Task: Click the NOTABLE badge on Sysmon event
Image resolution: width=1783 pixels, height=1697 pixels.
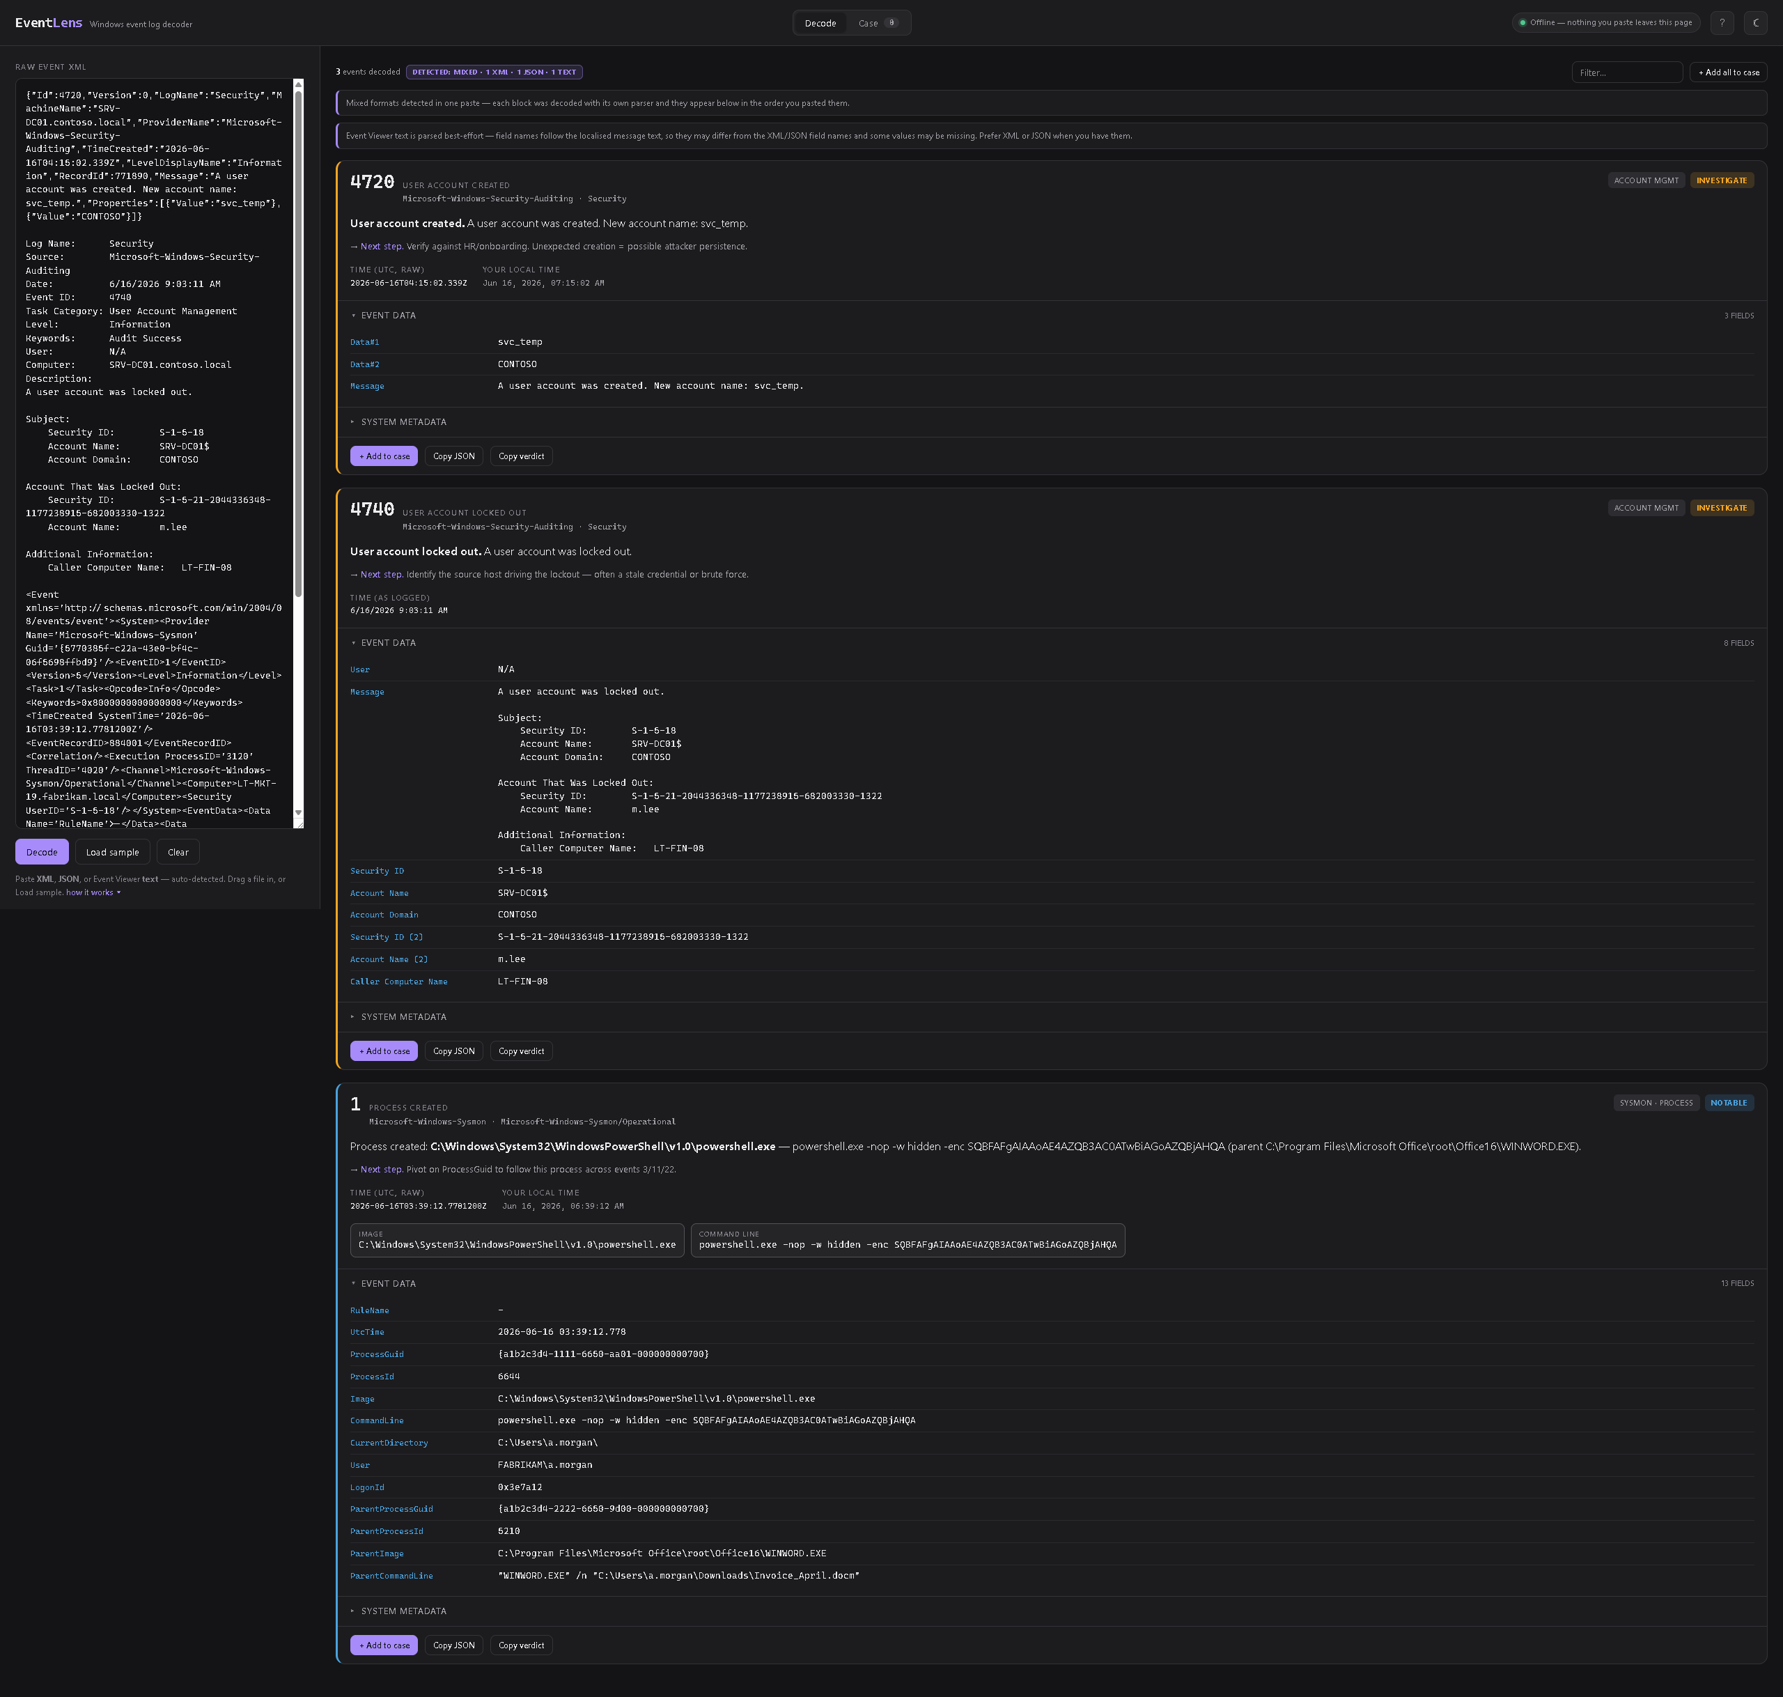Action: pyautogui.click(x=1728, y=1103)
